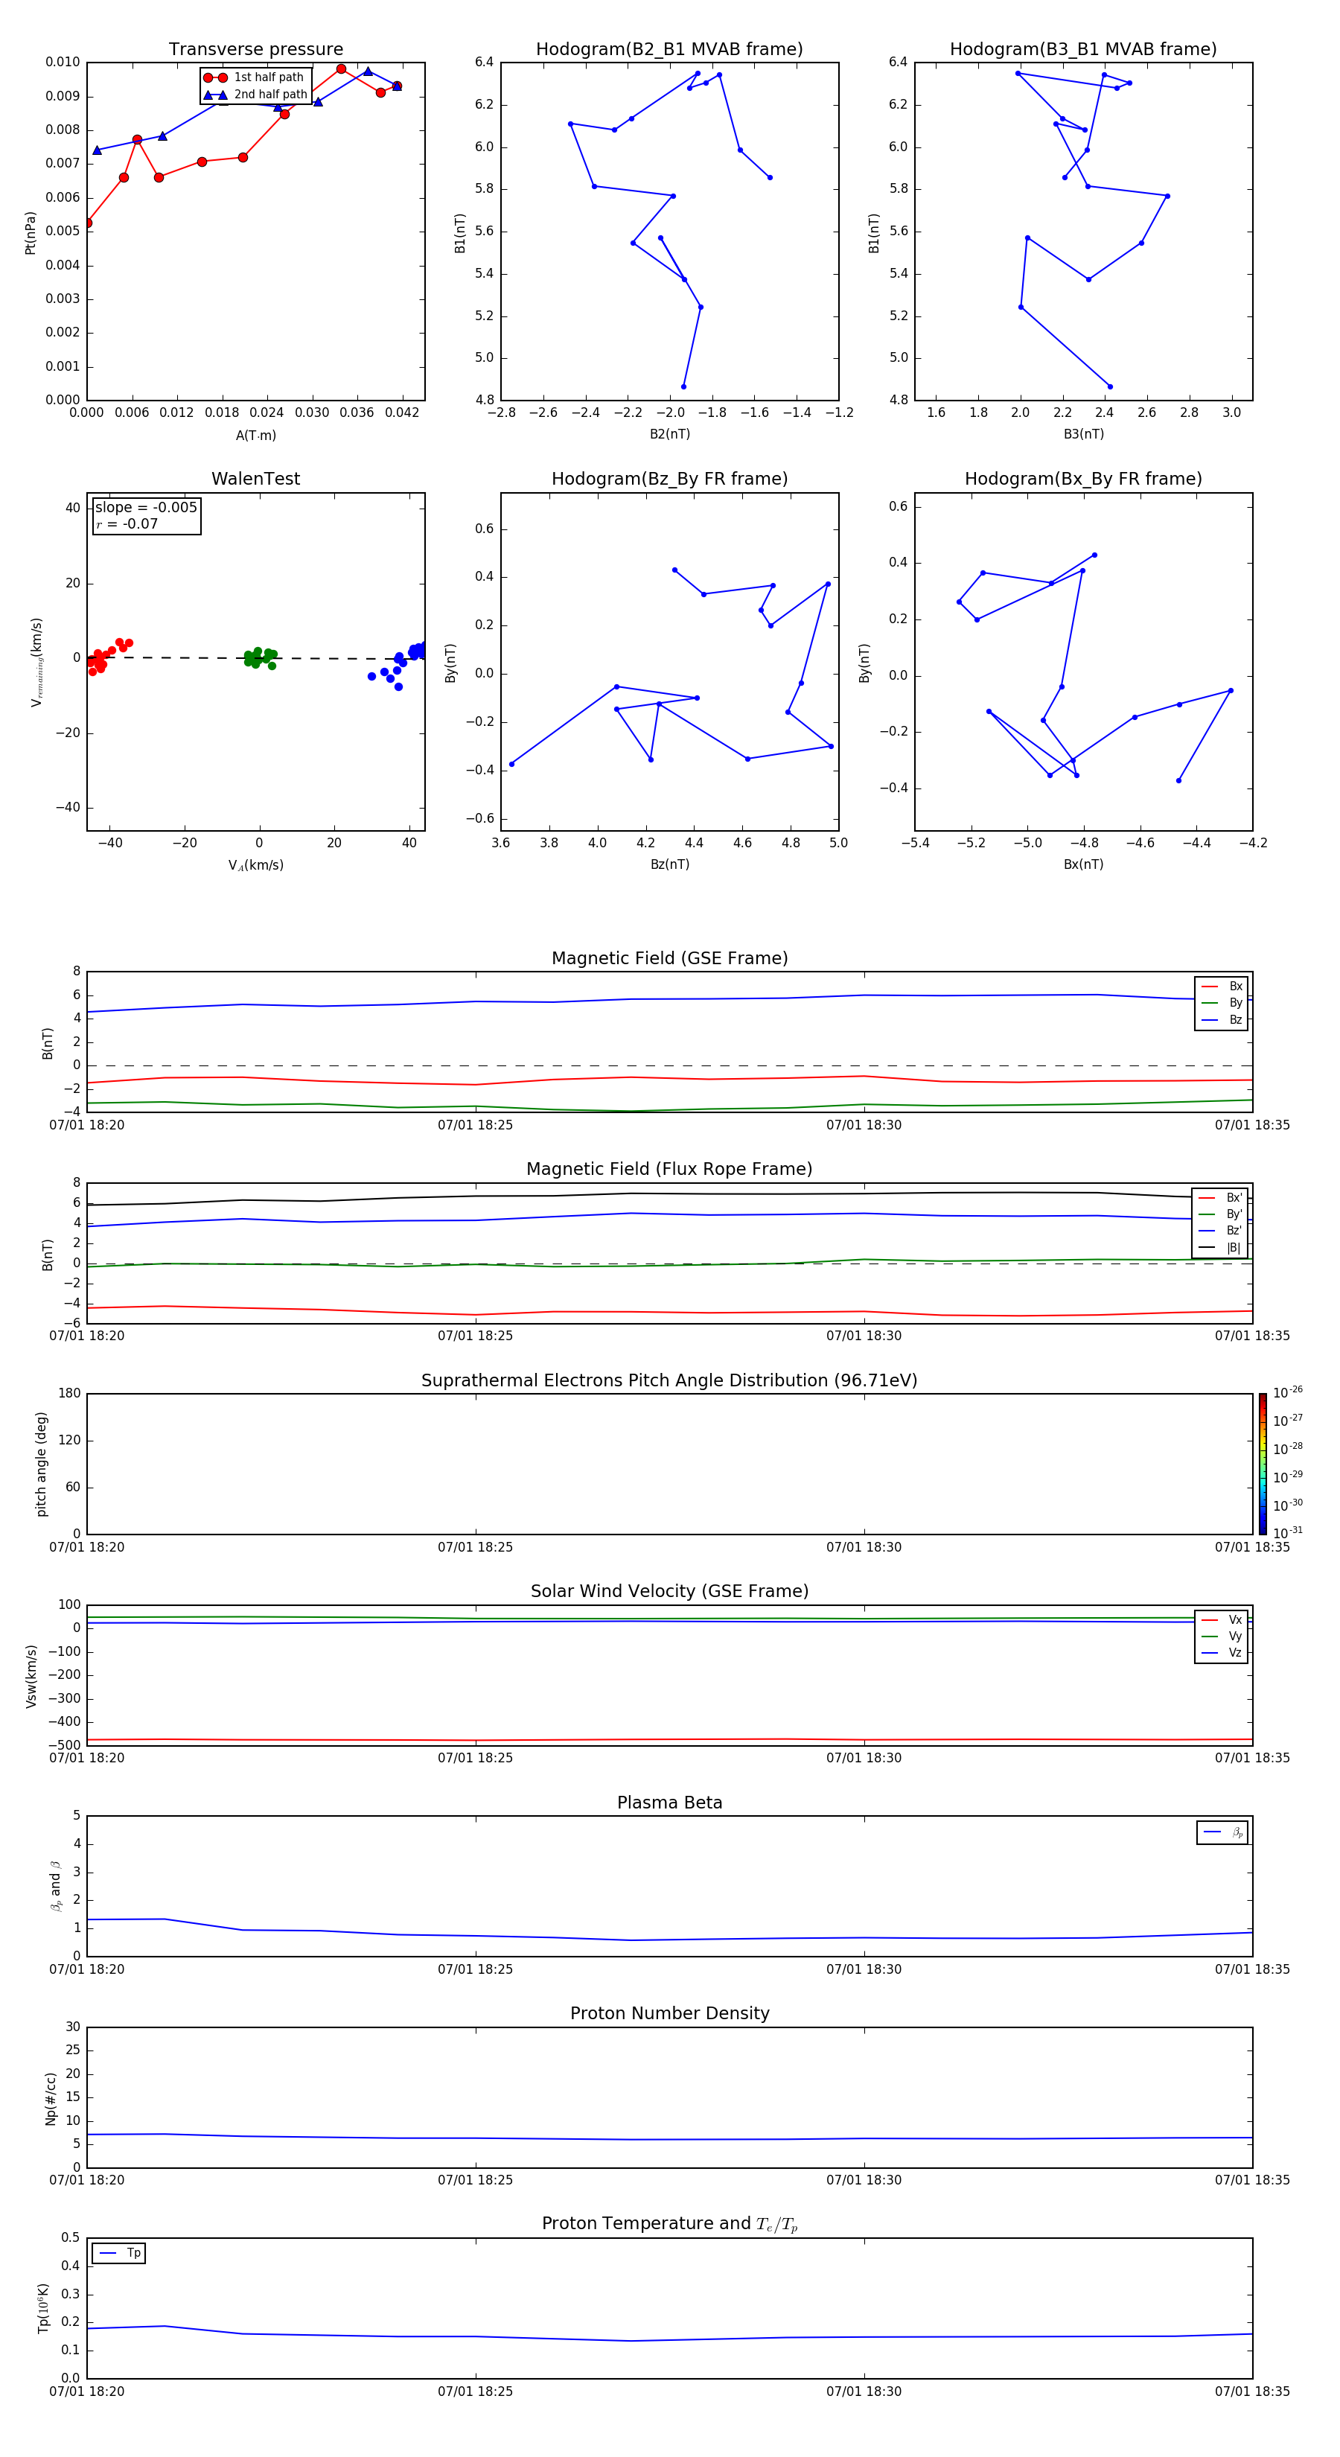The image size is (1340, 2457).
Task: Click the "Bx(nT)" x-axis label of FR hodogram
Action: 1083,864
